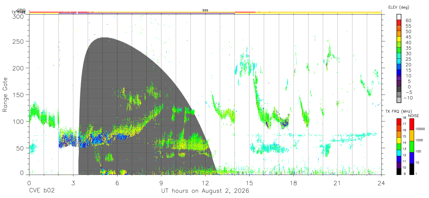
Task: Click the "3" hour tick label on x-axis
Action: 73,183
